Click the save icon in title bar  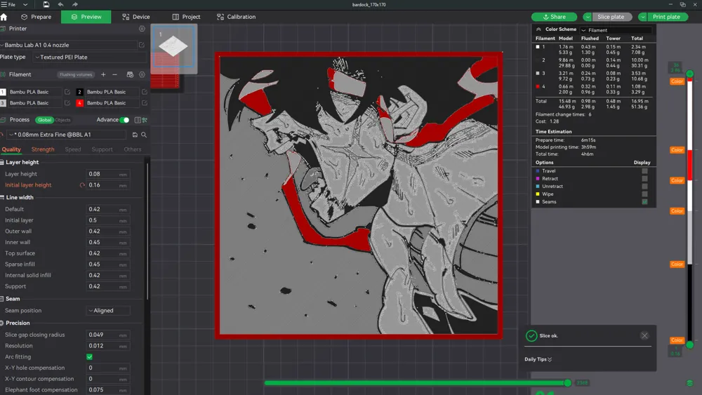pos(46,4)
